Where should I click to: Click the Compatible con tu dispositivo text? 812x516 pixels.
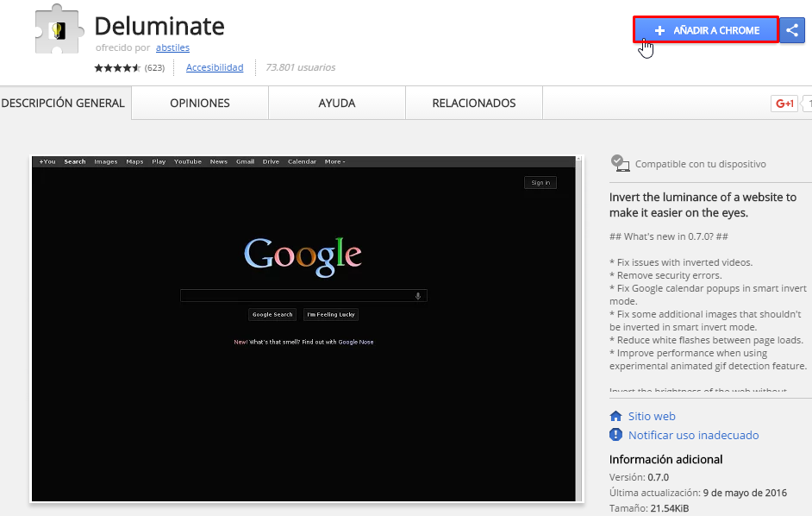(701, 164)
